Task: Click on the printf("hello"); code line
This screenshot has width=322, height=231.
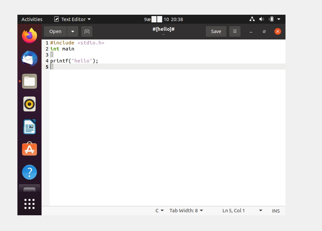Action: pyautogui.click(x=74, y=61)
